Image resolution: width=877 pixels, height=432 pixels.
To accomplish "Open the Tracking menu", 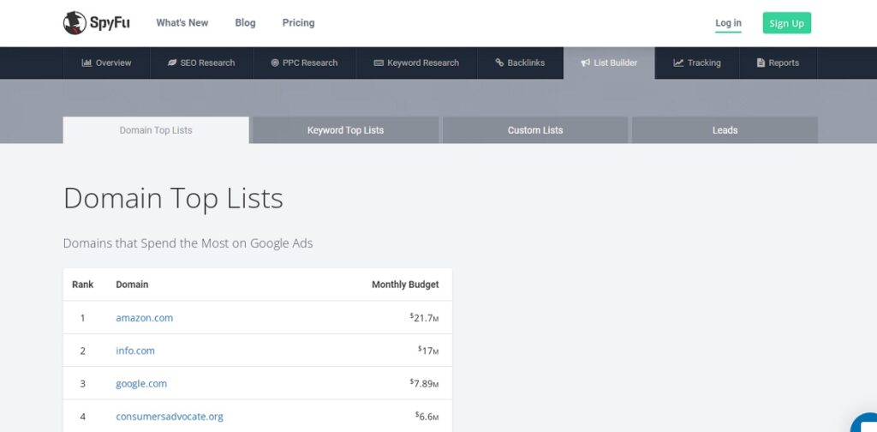I will click(x=697, y=63).
